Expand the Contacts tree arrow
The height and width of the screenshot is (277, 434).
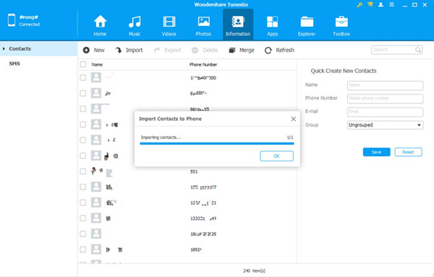(x=4, y=48)
